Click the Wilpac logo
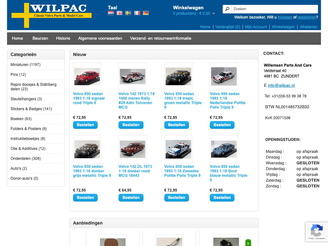328x246 pixels. 52,15
